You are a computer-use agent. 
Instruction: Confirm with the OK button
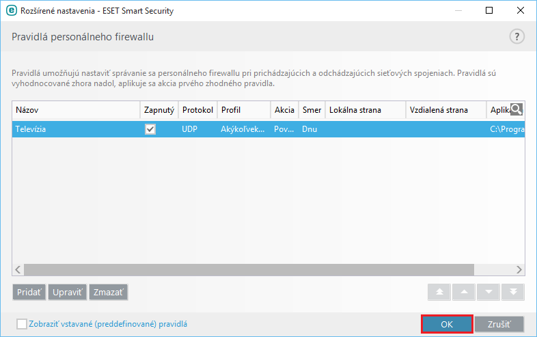pyautogui.click(x=447, y=324)
